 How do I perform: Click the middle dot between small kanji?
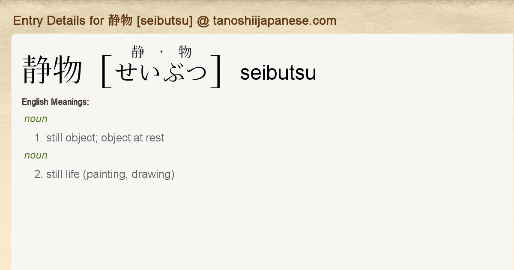[x=161, y=52]
